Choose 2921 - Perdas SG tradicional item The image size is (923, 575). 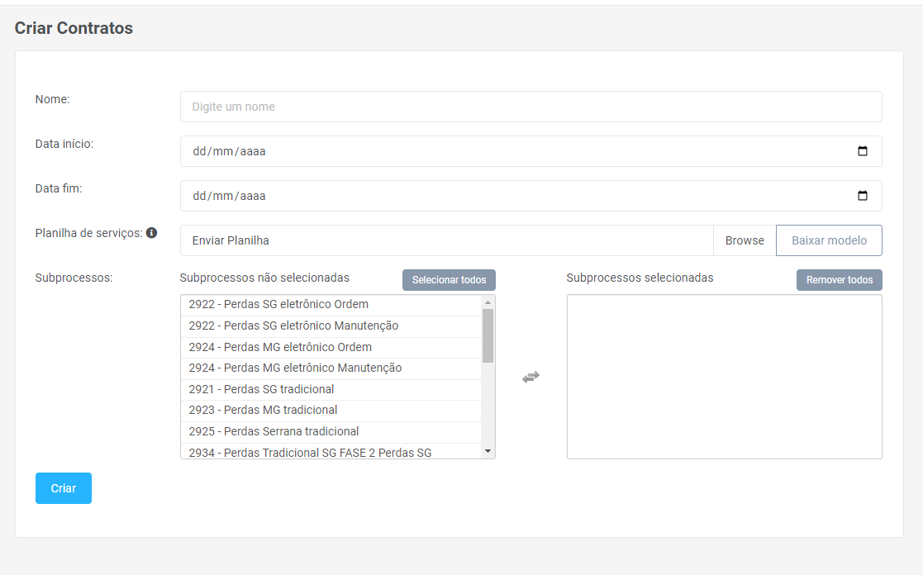pos(261,389)
